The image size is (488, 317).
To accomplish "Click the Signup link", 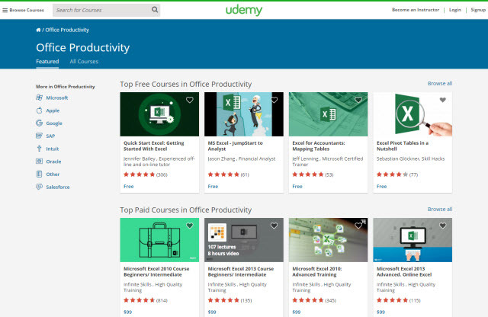I will pos(478,10).
